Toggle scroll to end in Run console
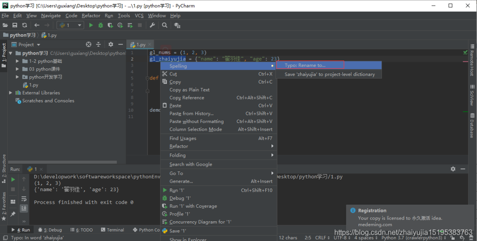Viewport: 477px width, 241px height. tap(24, 208)
